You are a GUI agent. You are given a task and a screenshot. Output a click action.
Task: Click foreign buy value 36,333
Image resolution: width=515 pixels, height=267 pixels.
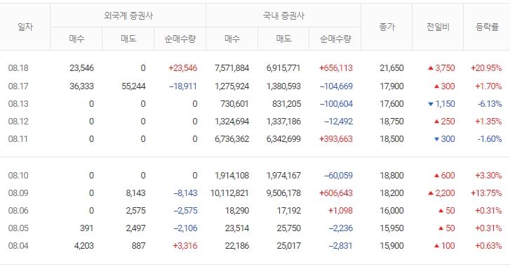(x=81, y=86)
